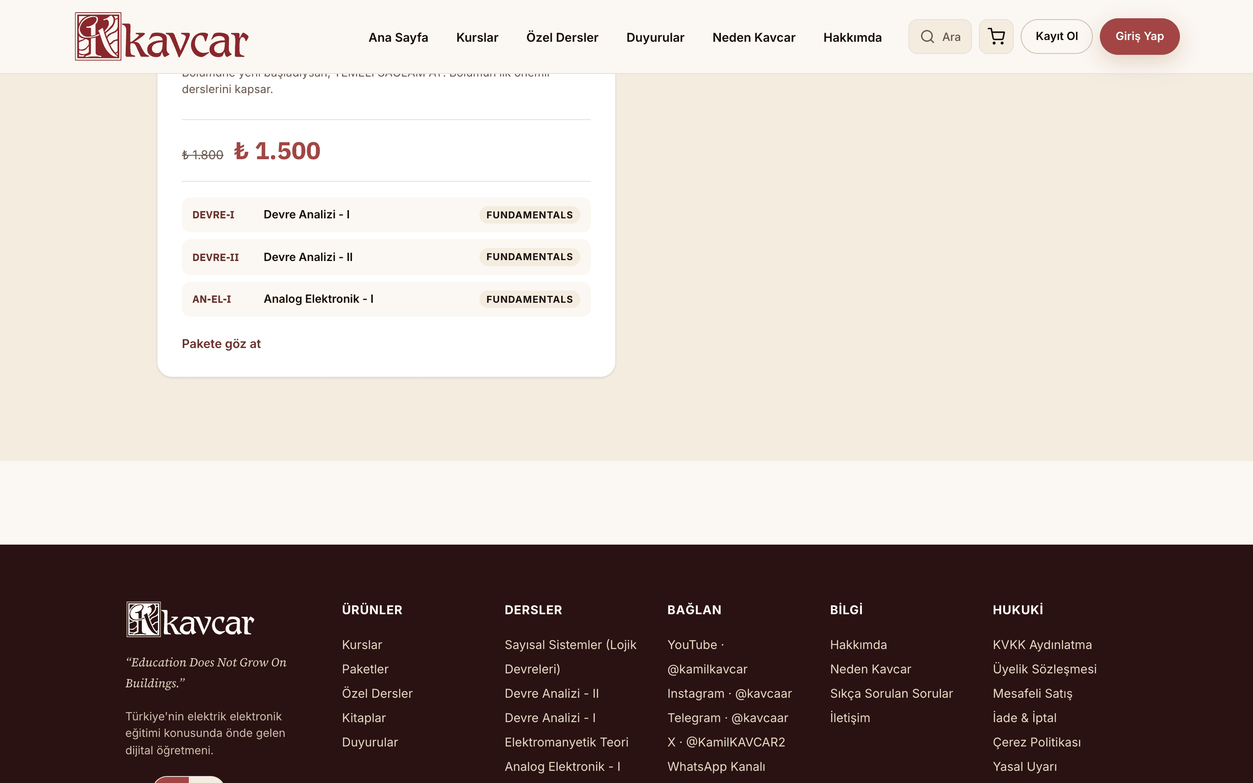Open footer Duyurular link
The image size is (1253, 783).
pyautogui.click(x=370, y=742)
